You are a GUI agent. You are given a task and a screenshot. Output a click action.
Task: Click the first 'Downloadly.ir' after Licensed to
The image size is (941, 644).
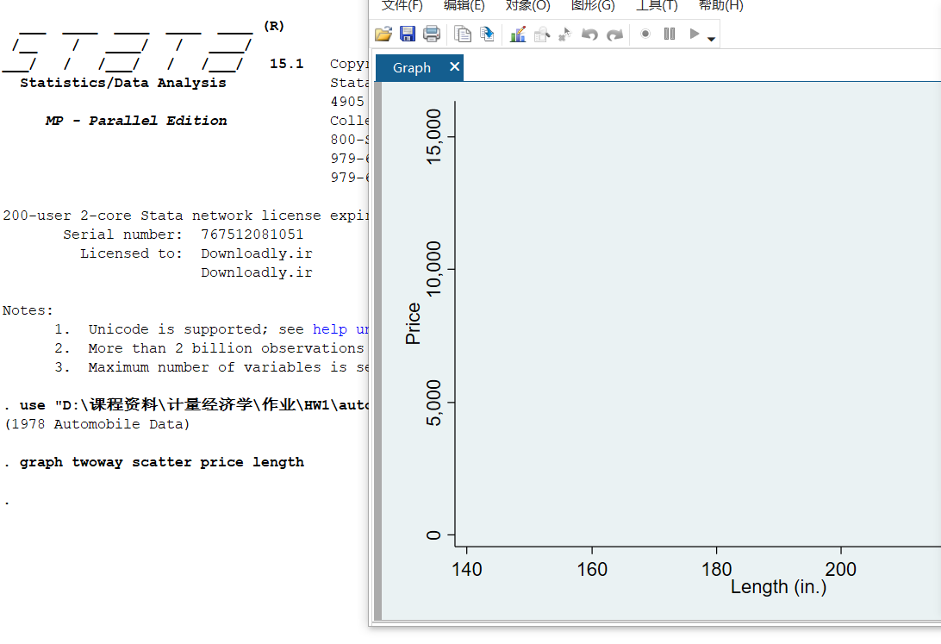coord(256,253)
